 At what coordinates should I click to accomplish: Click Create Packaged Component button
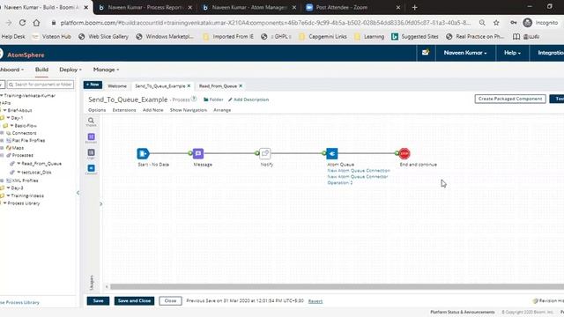pos(510,99)
